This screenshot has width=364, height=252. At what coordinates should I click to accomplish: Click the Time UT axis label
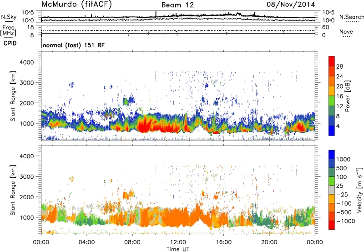[x=178, y=249]
